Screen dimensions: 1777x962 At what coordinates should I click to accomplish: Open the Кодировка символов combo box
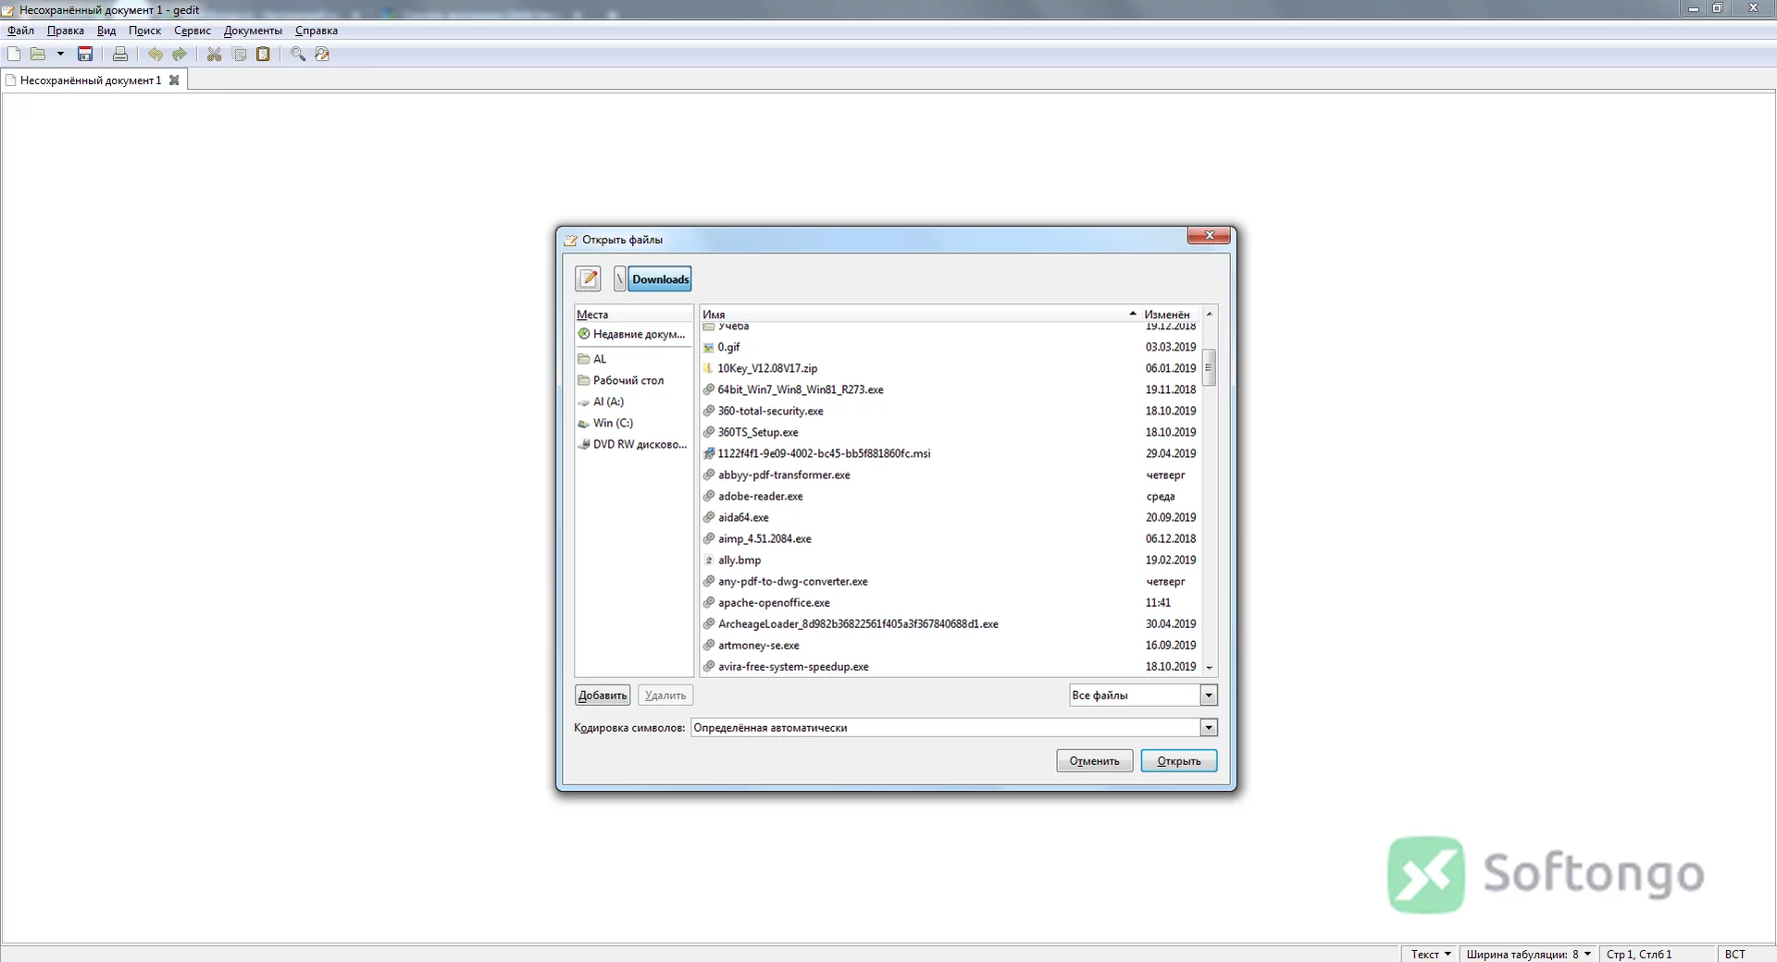954,727
